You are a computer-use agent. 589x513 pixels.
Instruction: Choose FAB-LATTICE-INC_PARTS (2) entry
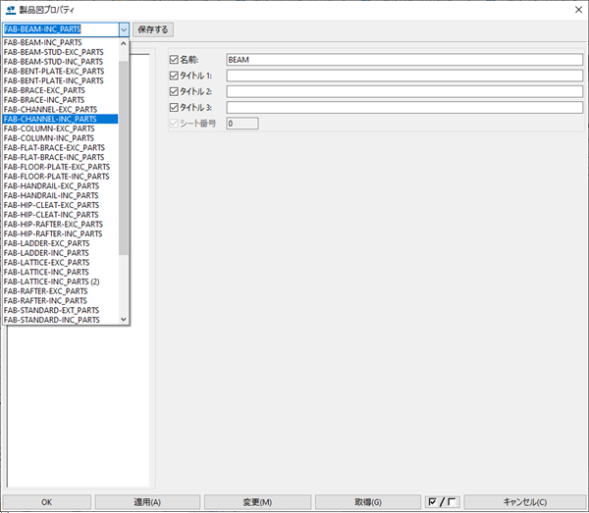(x=61, y=282)
